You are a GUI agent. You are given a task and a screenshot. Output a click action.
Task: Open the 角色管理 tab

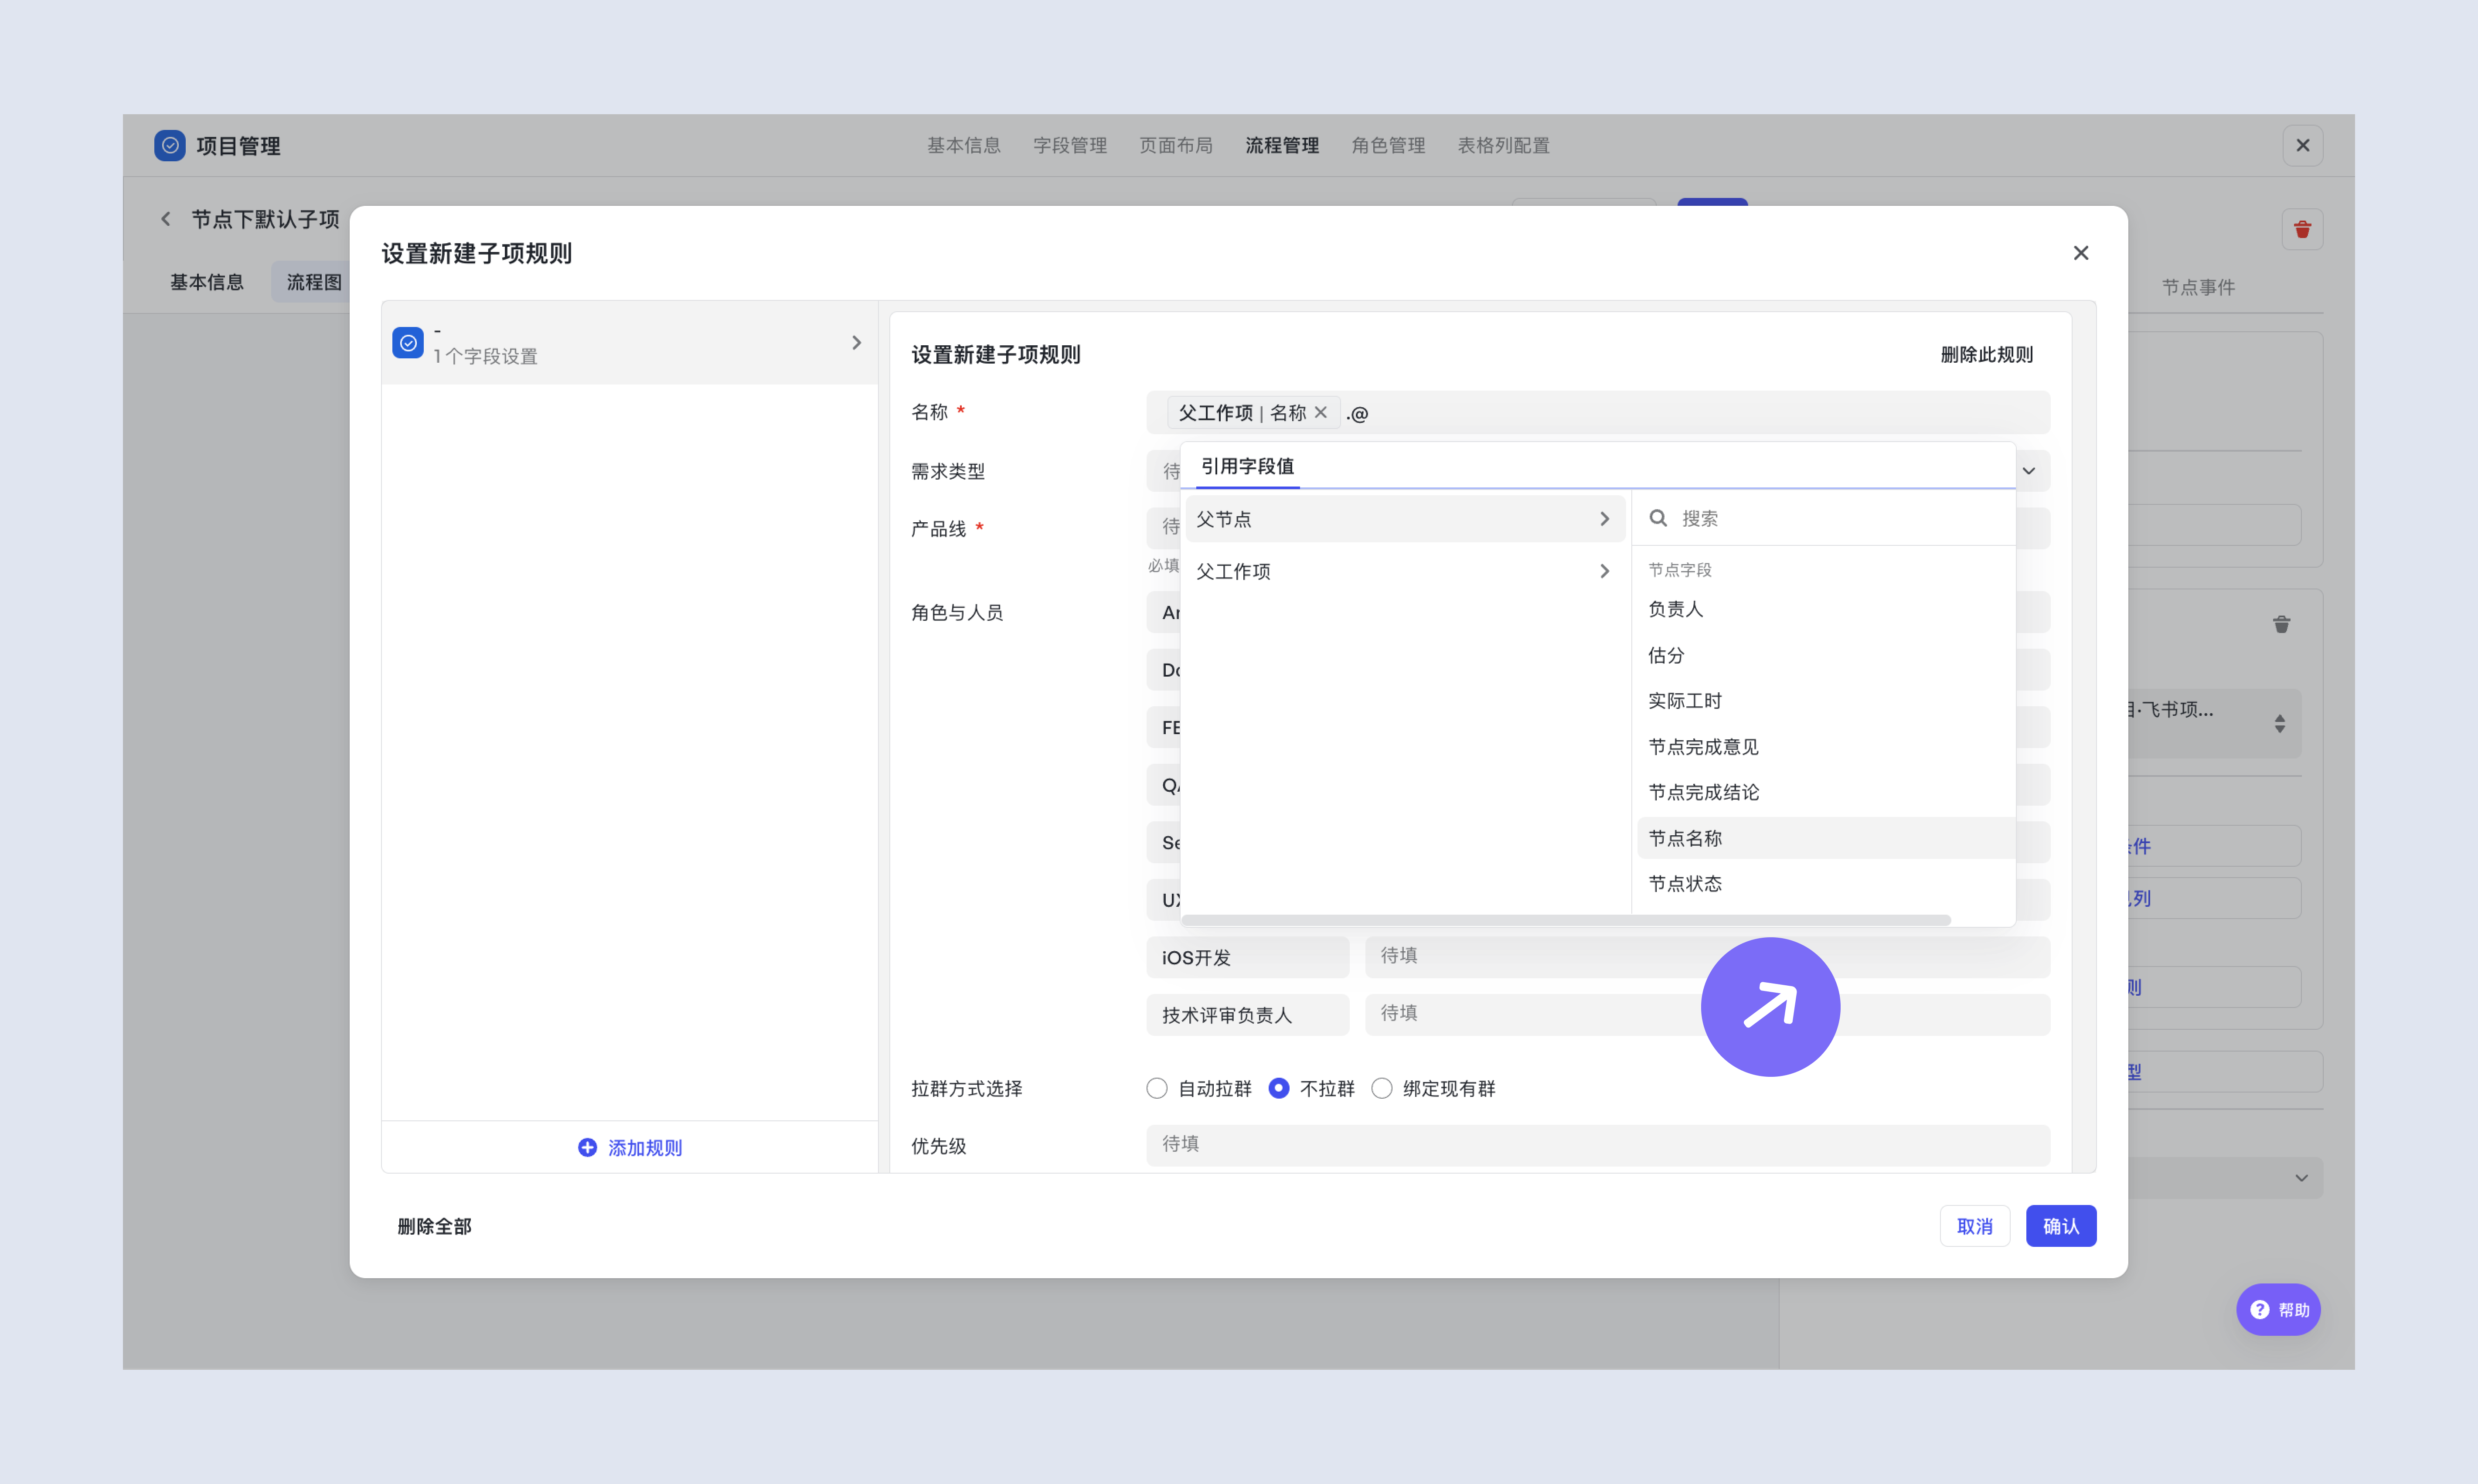[1388, 145]
